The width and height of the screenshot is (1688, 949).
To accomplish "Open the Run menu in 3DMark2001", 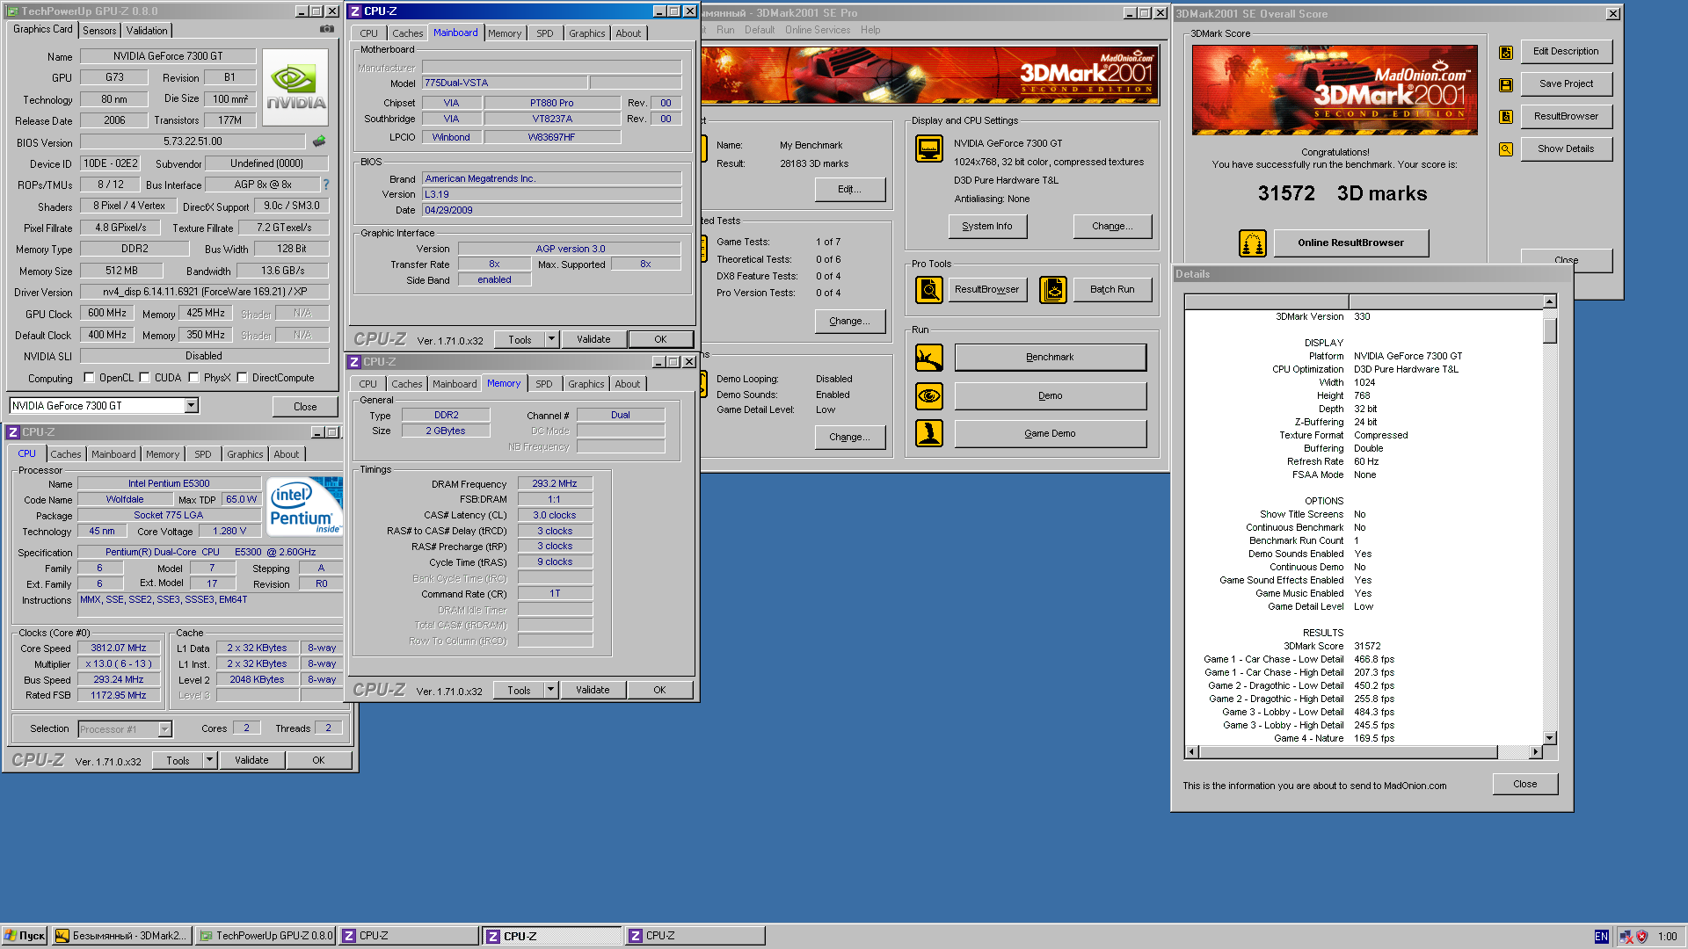I will tap(725, 30).
